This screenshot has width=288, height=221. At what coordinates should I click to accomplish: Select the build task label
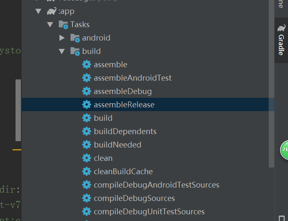pos(103,118)
